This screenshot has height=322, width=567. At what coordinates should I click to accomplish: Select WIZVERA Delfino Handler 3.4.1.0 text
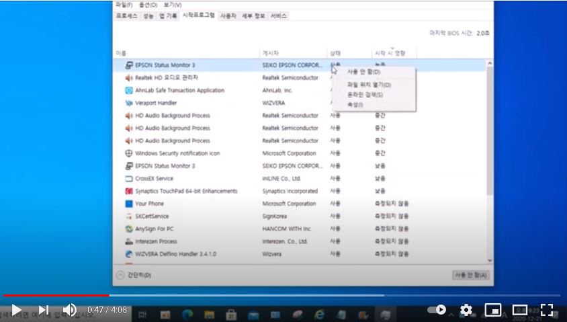176,254
